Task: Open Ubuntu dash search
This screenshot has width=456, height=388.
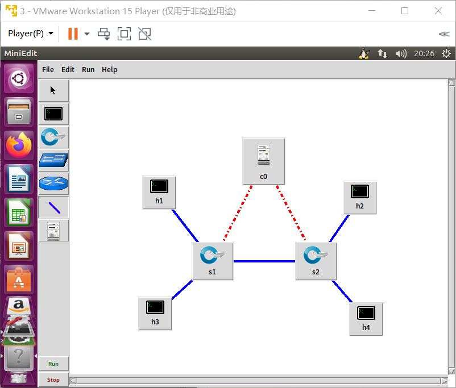Action: pyautogui.click(x=19, y=79)
